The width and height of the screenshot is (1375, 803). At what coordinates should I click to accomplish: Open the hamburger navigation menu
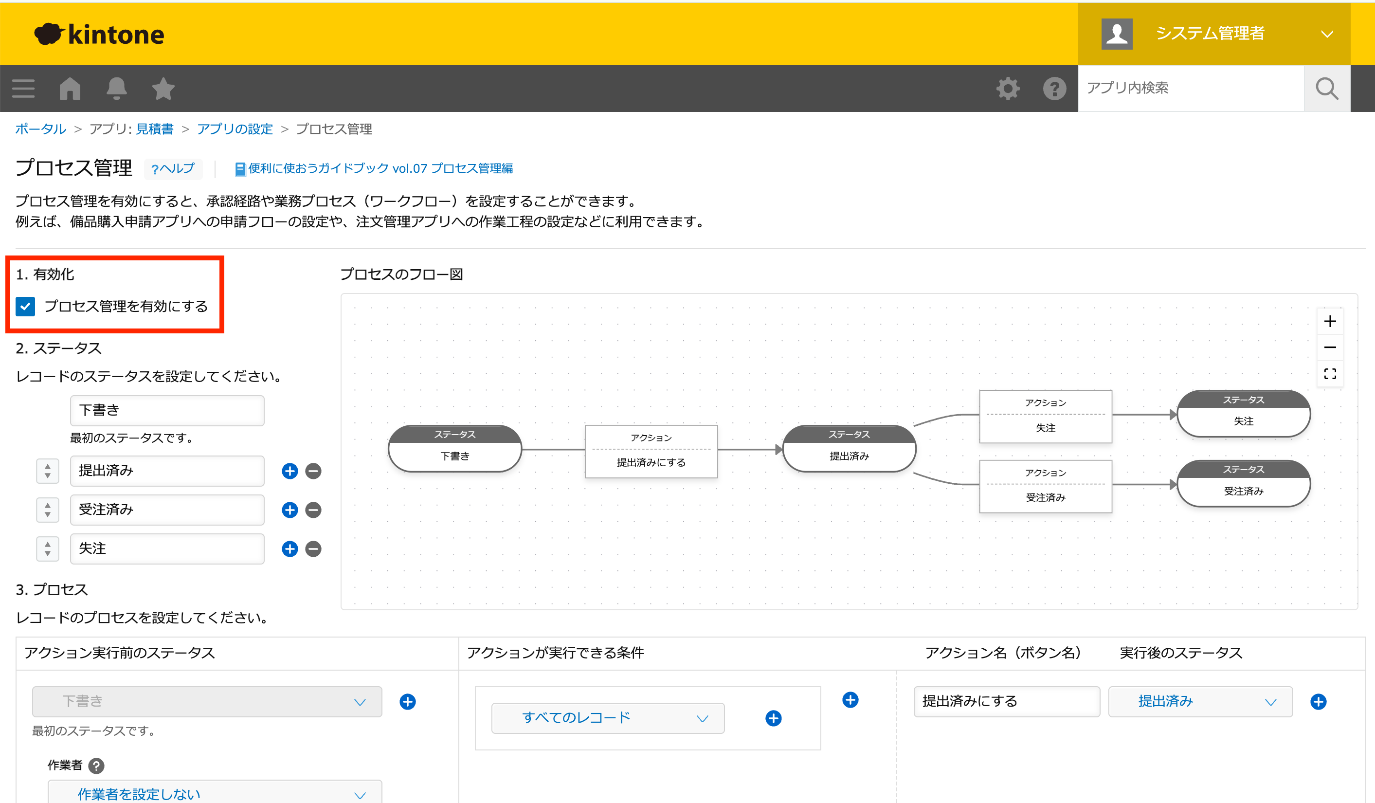tap(23, 89)
